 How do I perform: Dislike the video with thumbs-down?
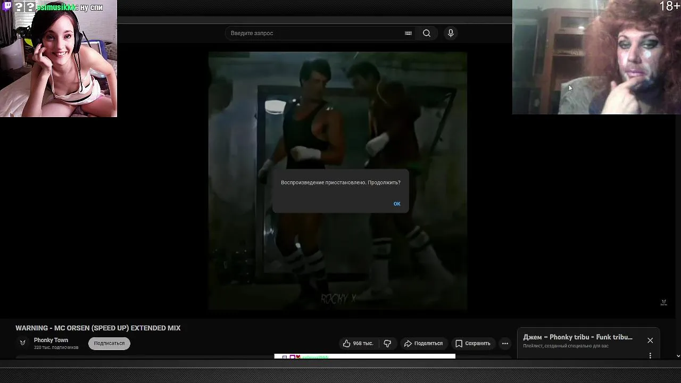click(387, 343)
